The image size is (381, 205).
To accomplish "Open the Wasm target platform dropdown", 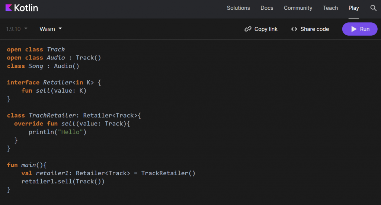I will (51, 29).
